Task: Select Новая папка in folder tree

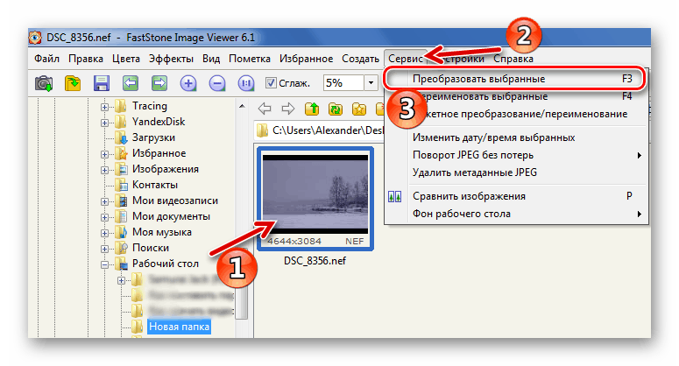Action: (x=179, y=327)
